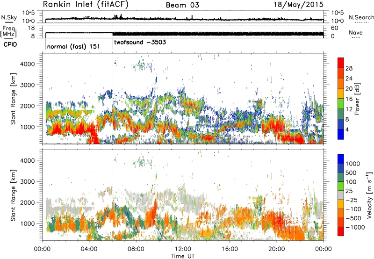
Task: Click the velocity colorbar value '-1000'
Action: click(355, 227)
